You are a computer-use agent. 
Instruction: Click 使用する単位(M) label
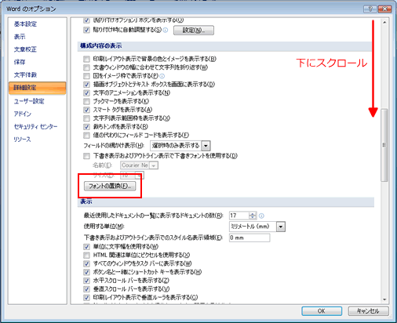(104, 227)
